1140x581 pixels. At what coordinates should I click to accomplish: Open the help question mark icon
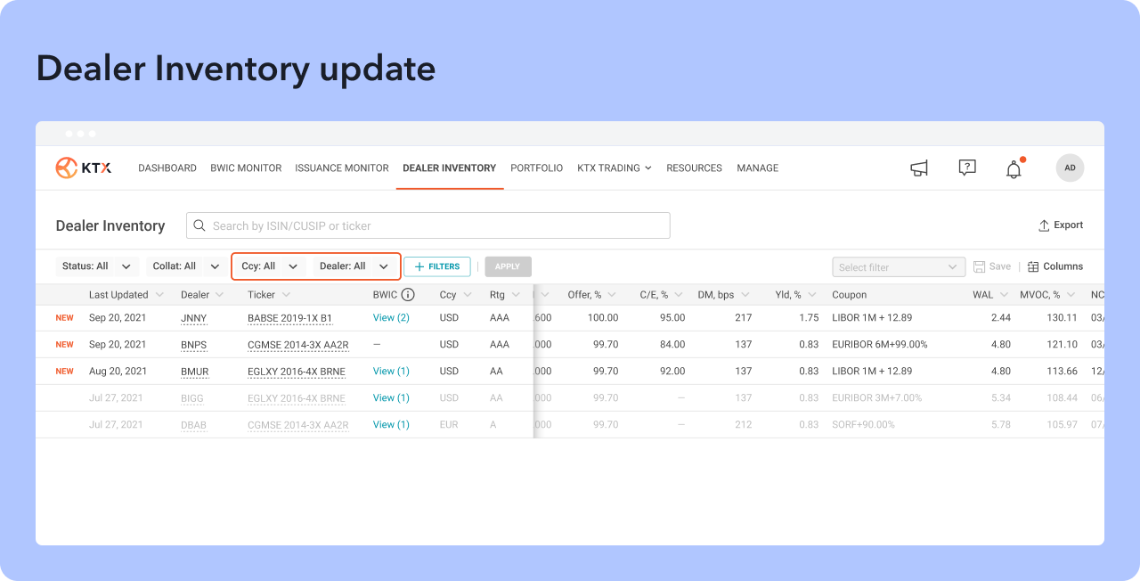click(967, 168)
